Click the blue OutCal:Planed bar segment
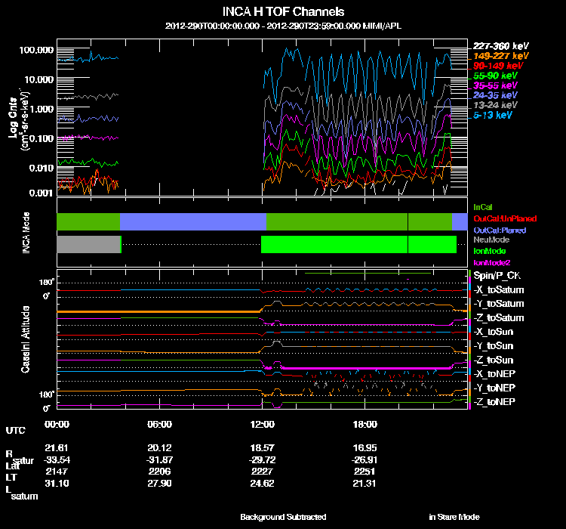Screen dimensions: 566x529 tap(192, 221)
